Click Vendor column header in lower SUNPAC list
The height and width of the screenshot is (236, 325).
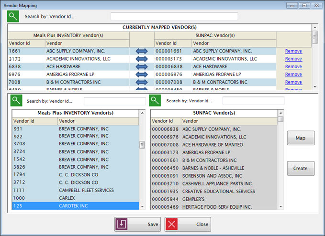tap(229, 121)
